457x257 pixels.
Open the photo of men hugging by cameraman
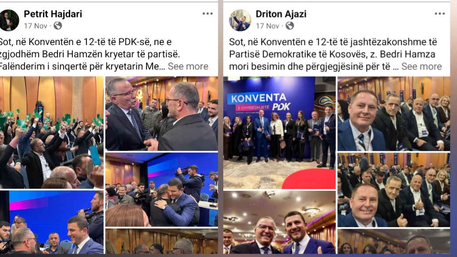[x=161, y=190]
